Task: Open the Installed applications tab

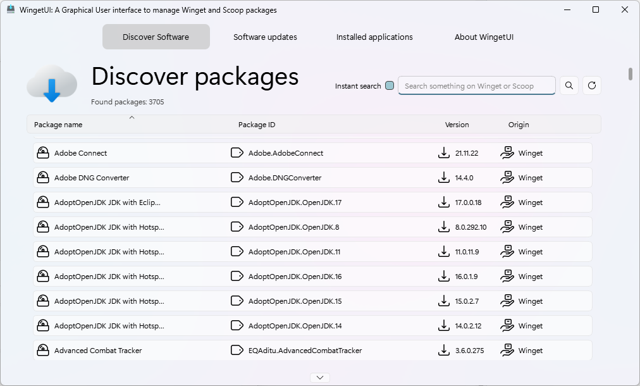Action: click(374, 37)
